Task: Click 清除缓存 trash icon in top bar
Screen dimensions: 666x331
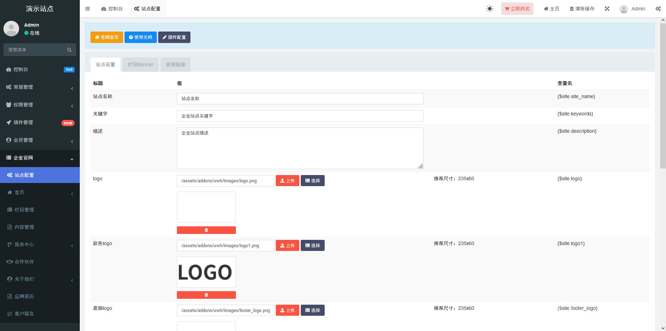Action: [572, 9]
